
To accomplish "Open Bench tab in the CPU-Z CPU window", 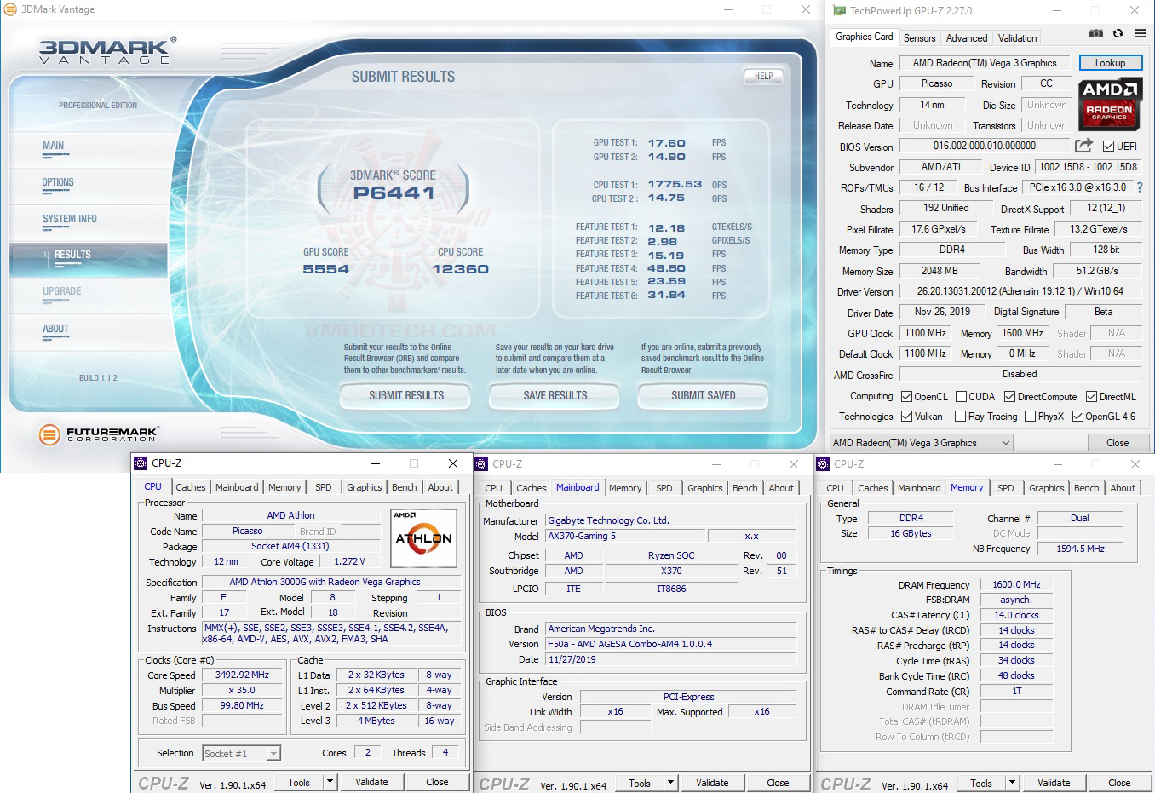I will click(405, 487).
